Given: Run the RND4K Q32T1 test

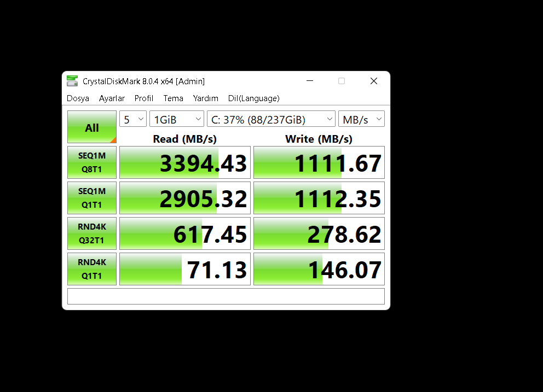Looking at the screenshot, I should tap(92, 233).
